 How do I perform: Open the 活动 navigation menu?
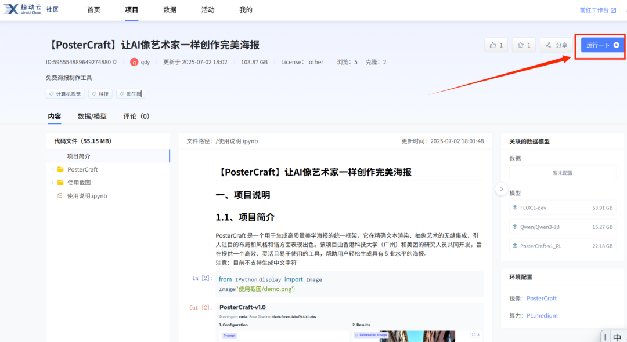(x=207, y=10)
